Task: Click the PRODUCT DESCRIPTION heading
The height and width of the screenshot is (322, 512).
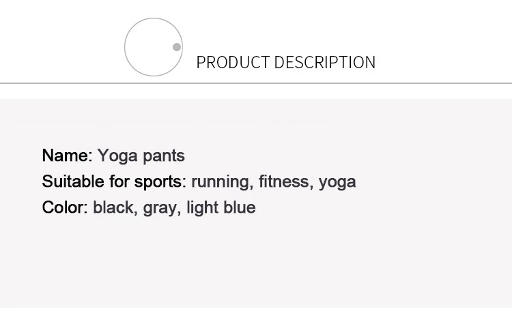Action: pos(285,63)
